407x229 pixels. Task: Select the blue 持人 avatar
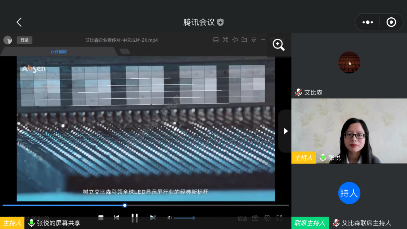349,193
